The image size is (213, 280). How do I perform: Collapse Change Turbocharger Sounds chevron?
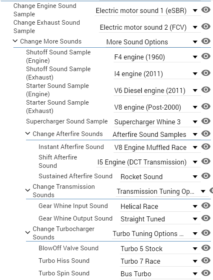pos(28,233)
